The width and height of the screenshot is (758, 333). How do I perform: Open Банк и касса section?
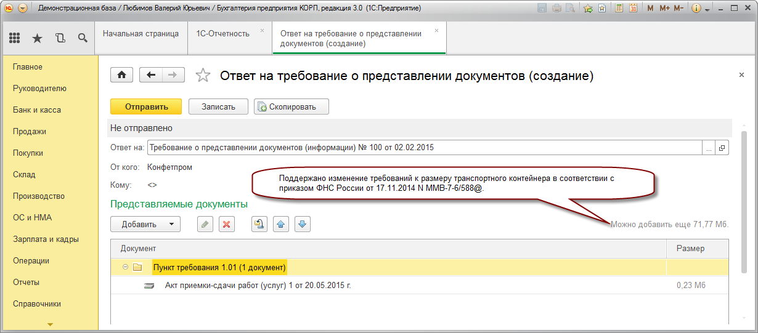pyautogui.click(x=37, y=110)
